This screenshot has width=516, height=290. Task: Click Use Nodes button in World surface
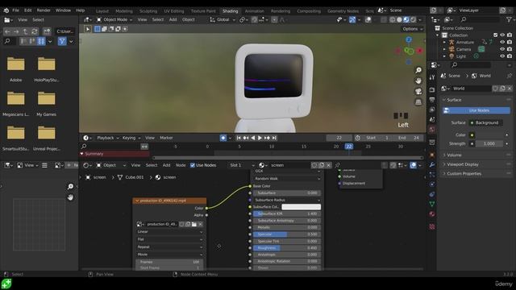pyautogui.click(x=476, y=110)
